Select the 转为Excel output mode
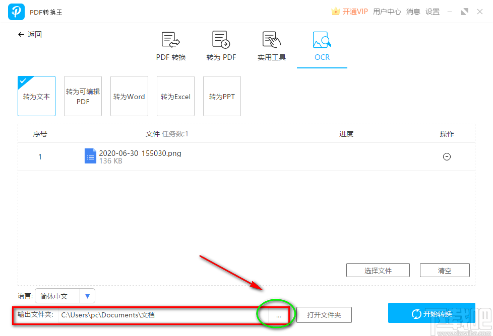The width and height of the screenshot is (493, 336). pos(175,96)
